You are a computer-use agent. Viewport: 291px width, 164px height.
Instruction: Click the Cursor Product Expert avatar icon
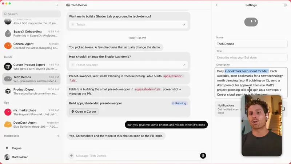click(8, 67)
